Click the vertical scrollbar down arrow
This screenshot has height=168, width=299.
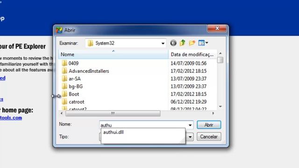(x=220, y=107)
